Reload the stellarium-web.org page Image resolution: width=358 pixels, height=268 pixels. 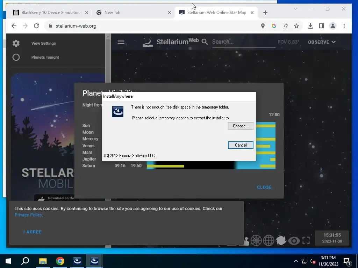[36, 26]
